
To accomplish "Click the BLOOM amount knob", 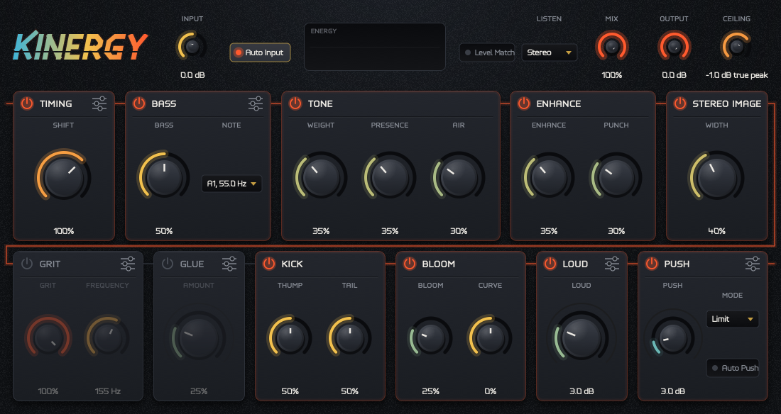I will click(430, 337).
